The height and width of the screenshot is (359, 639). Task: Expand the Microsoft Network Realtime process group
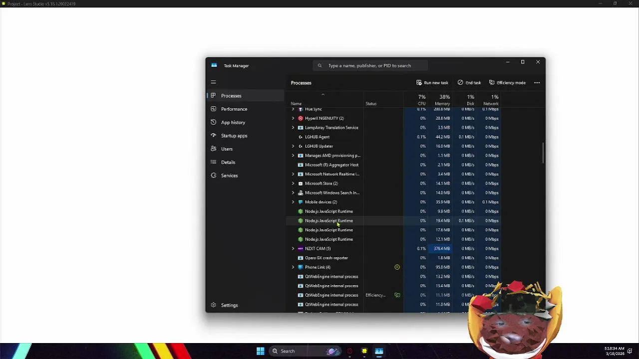click(293, 174)
